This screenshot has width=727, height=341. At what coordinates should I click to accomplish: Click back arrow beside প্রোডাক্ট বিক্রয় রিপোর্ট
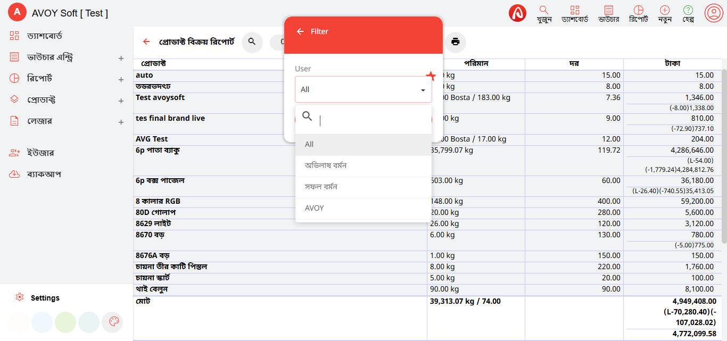click(146, 41)
